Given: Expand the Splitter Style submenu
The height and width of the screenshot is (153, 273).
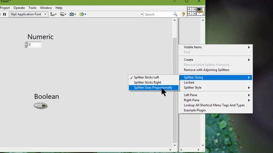Looking at the screenshot, I should tap(216, 88).
